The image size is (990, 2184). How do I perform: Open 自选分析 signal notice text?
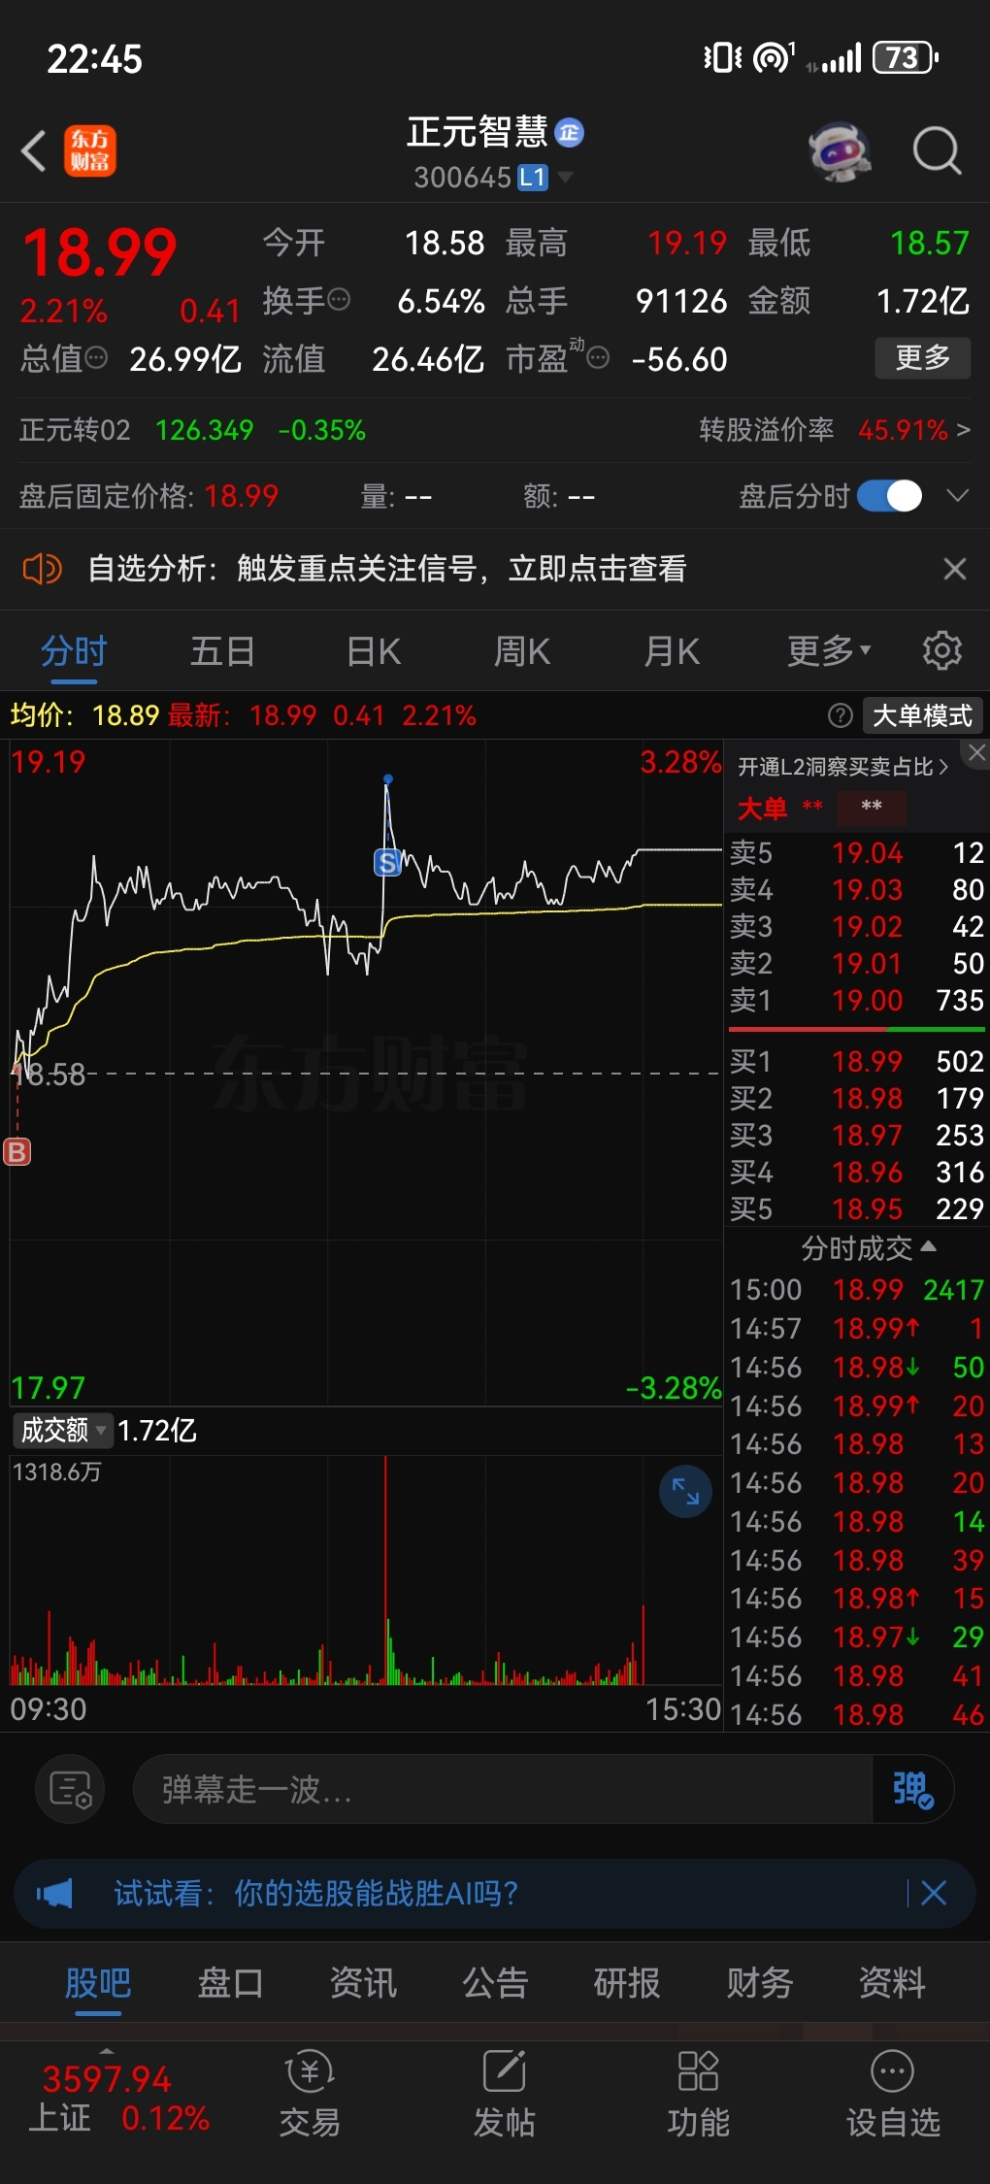[387, 569]
